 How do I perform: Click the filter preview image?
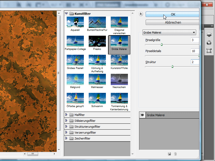click(28, 81)
